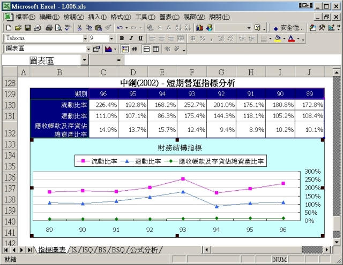Screen dimensions: 343x265
Task: Angle text upward icon
Action: click(x=177, y=49)
